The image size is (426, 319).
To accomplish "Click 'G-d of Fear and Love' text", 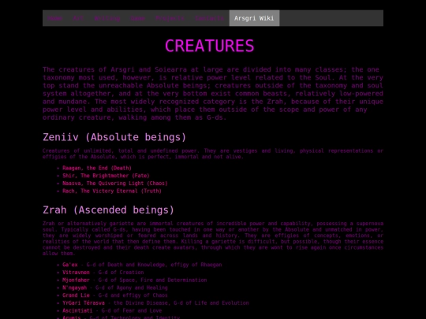I will tap(132, 310).
